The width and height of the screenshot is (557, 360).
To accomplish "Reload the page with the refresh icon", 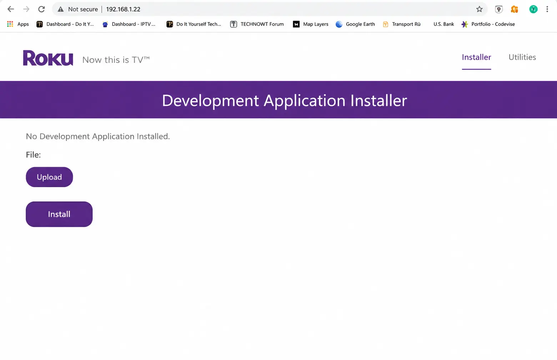I will (x=41, y=9).
